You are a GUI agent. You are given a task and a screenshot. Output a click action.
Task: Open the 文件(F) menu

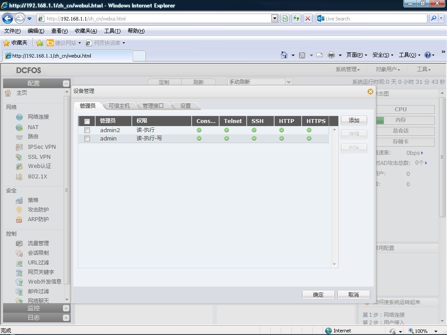point(12,31)
